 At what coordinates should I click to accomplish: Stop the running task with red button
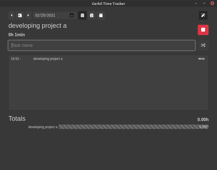coord(203,30)
